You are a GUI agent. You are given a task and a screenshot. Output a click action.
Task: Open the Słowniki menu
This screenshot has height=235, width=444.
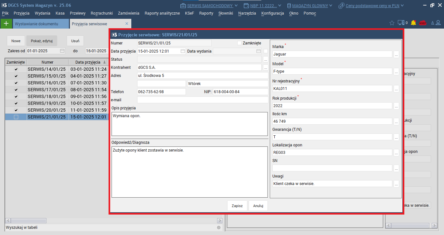pos(226,13)
